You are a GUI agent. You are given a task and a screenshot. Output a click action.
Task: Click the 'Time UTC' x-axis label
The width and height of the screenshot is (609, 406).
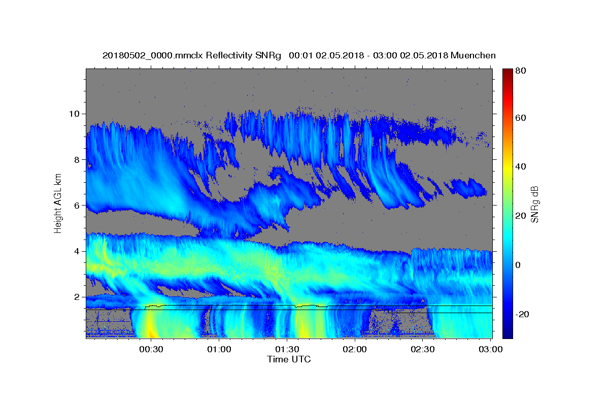289,359
